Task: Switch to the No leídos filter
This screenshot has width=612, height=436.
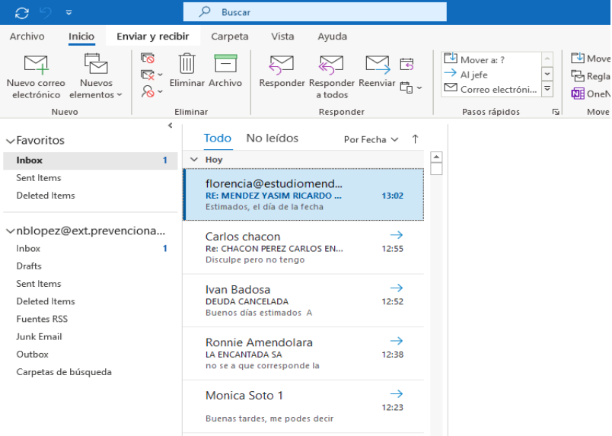Action: [272, 138]
